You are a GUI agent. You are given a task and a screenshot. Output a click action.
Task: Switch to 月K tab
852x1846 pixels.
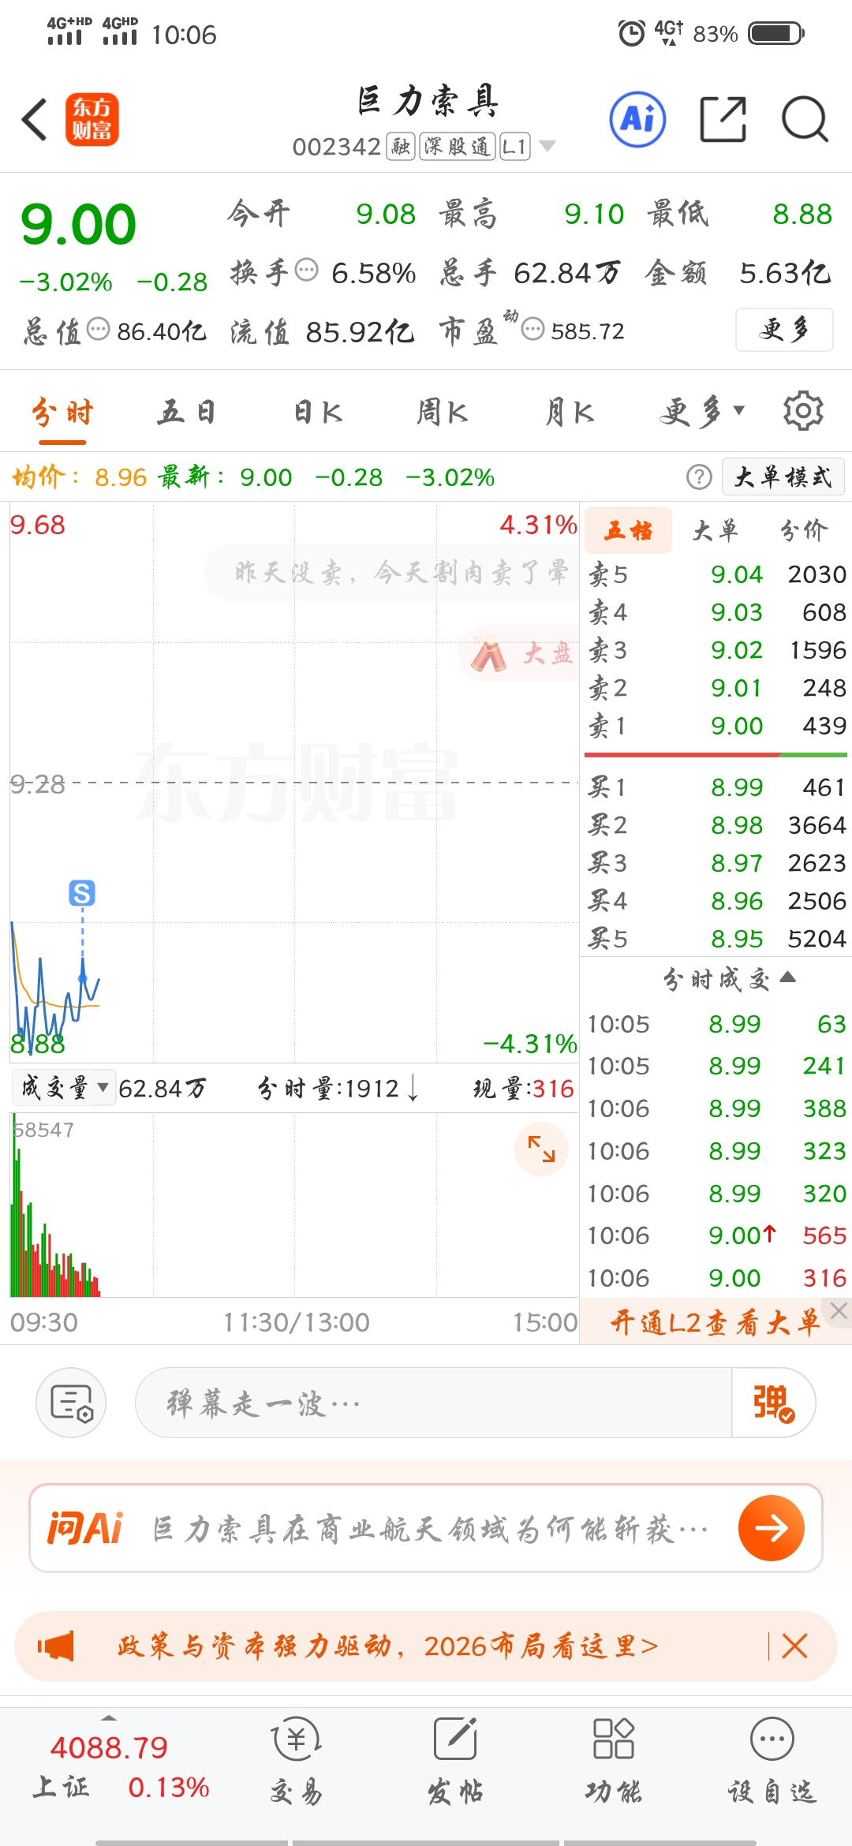pos(570,412)
